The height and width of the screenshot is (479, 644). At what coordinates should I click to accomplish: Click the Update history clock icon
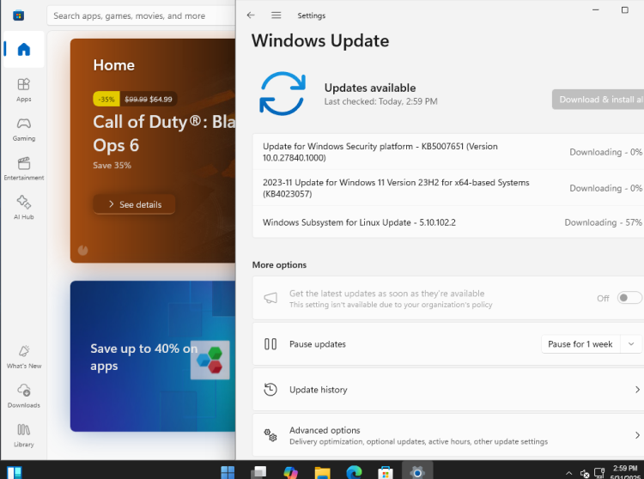point(270,390)
